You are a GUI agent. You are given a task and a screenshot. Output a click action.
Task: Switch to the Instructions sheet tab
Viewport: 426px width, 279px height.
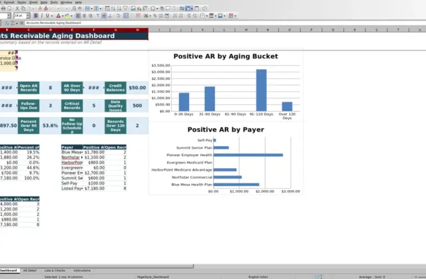coord(82,270)
